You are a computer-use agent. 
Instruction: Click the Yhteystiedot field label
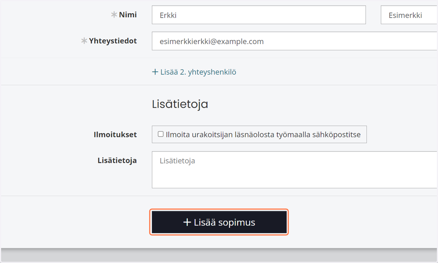(x=113, y=41)
